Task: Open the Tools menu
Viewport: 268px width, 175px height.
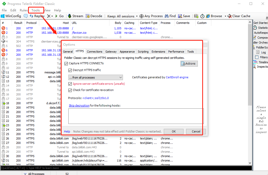Action: [x=36, y=10]
